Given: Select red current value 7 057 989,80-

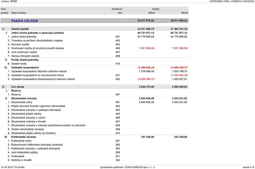Looking at the screenshot, I should [x=147, y=48].
